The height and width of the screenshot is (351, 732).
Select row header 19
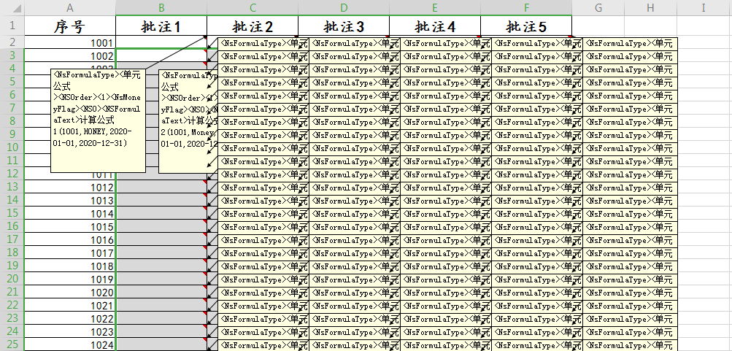pyautogui.click(x=12, y=266)
